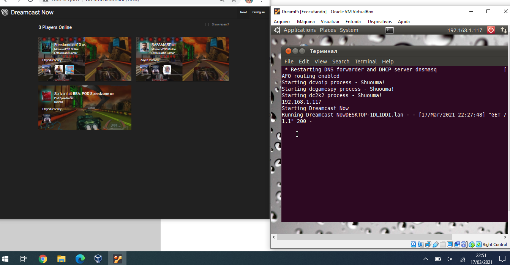Open the guest System menu
510x265 pixels.
pyautogui.click(x=349, y=30)
